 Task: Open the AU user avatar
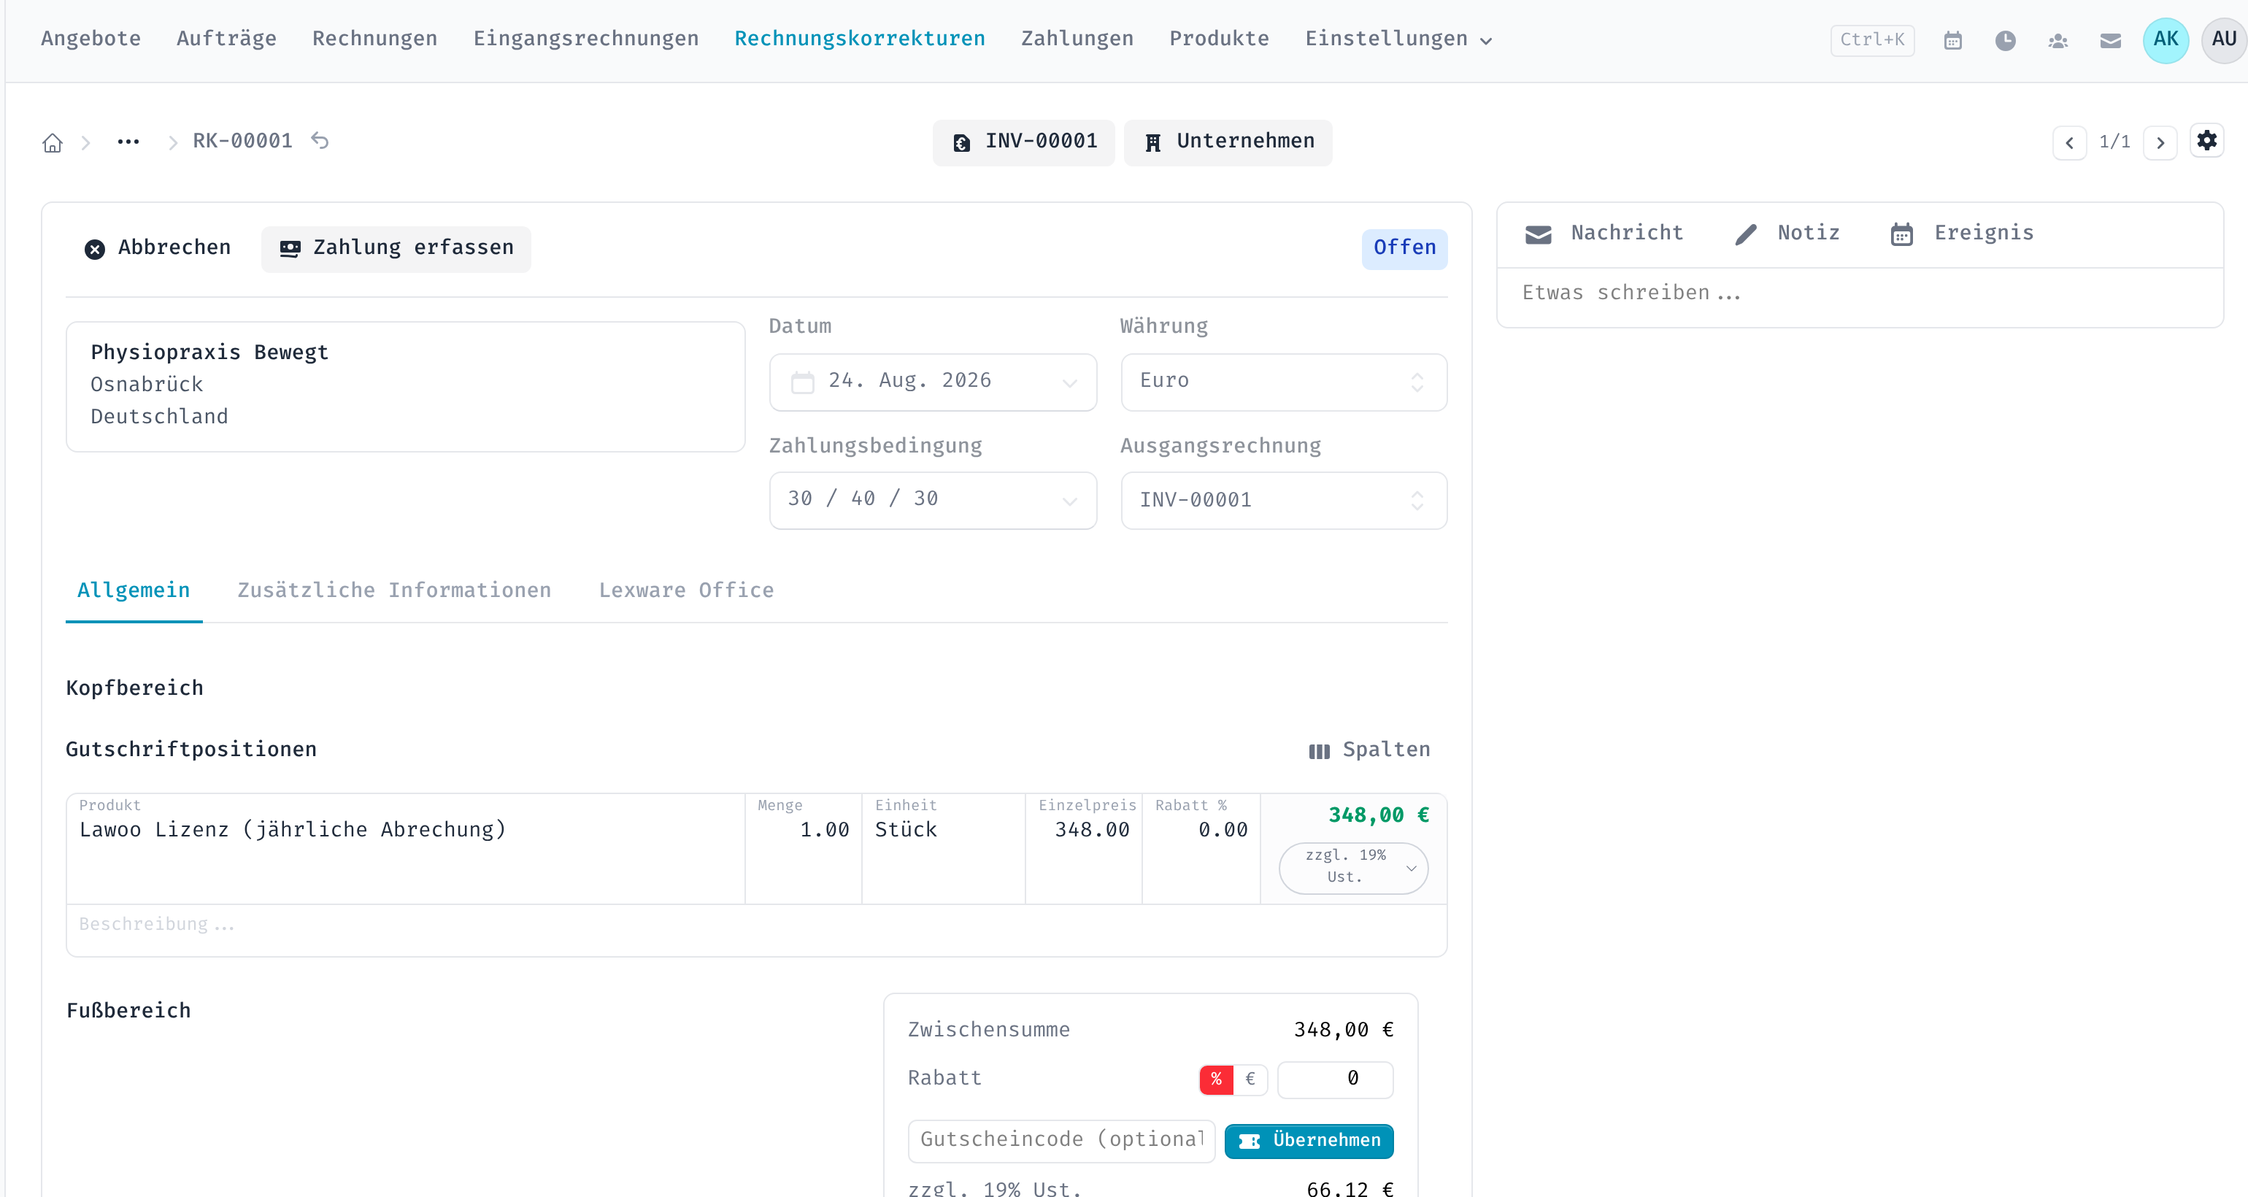tap(2224, 40)
